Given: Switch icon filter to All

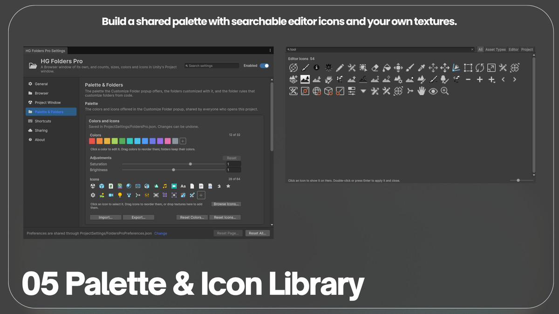Looking at the screenshot, I should [480, 49].
